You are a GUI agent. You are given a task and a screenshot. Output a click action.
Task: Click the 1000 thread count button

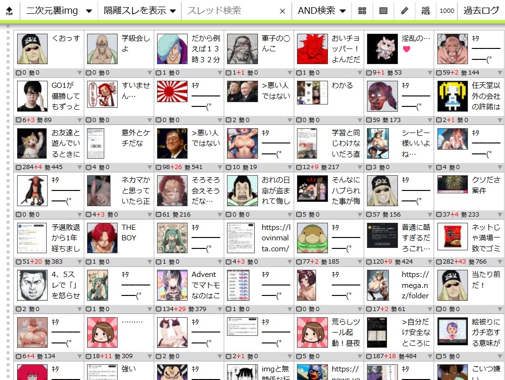[446, 11]
